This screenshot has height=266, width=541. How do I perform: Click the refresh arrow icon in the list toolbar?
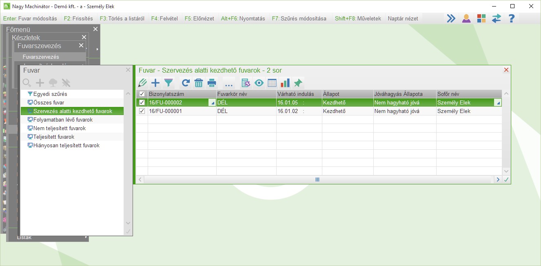186,83
